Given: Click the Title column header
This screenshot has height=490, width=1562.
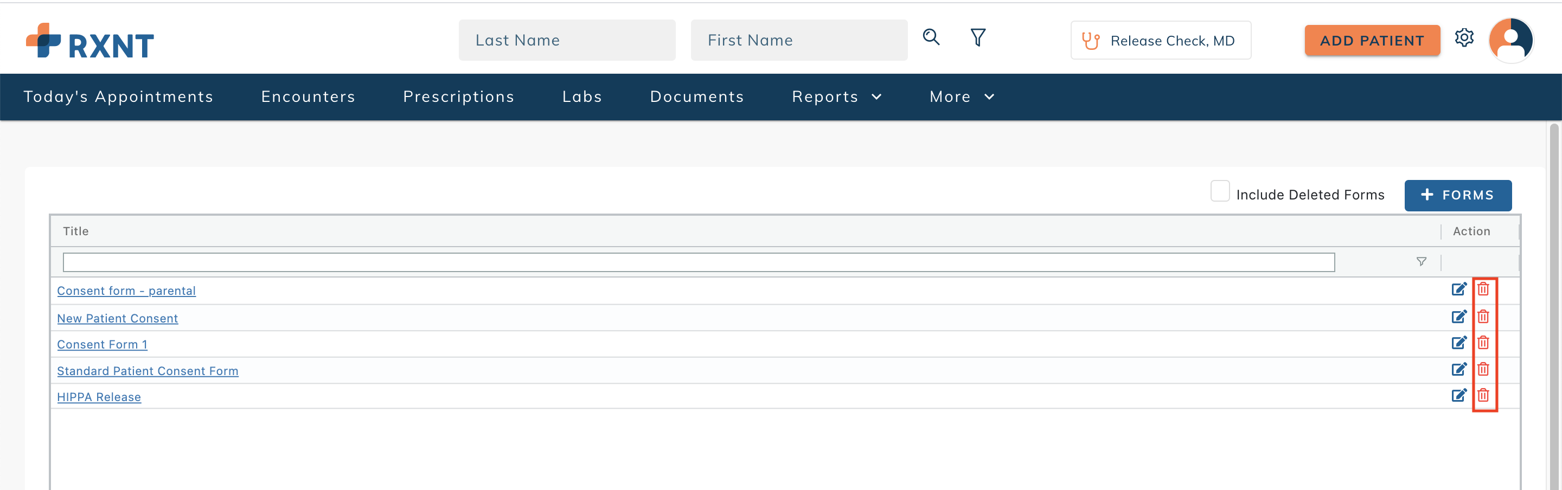Looking at the screenshot, I should (x=746, y=231).
